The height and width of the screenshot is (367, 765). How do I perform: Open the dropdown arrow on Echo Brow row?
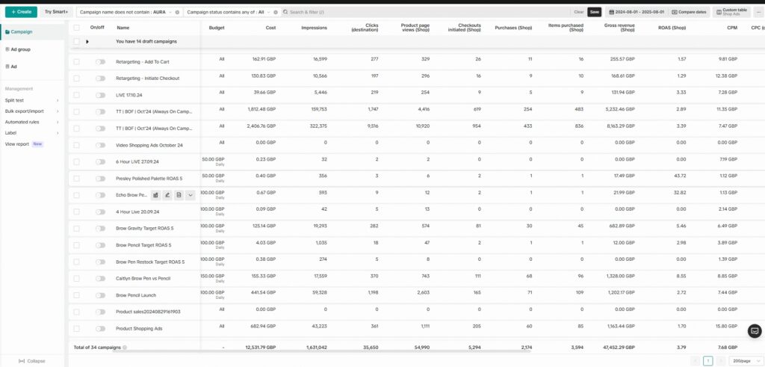191,195
